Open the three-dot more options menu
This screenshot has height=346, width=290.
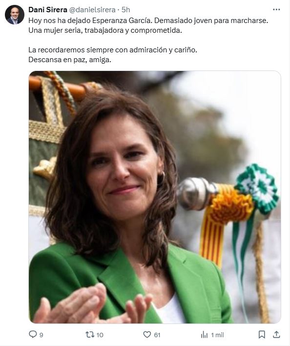[x=276, y=9]
